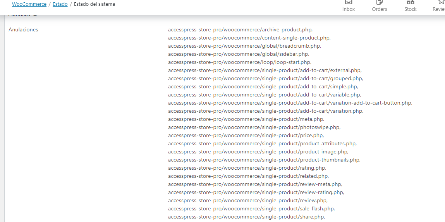Select the global/sidebar.php override path
This screenshot has width=445, height=222.
(x=239, y=54)
